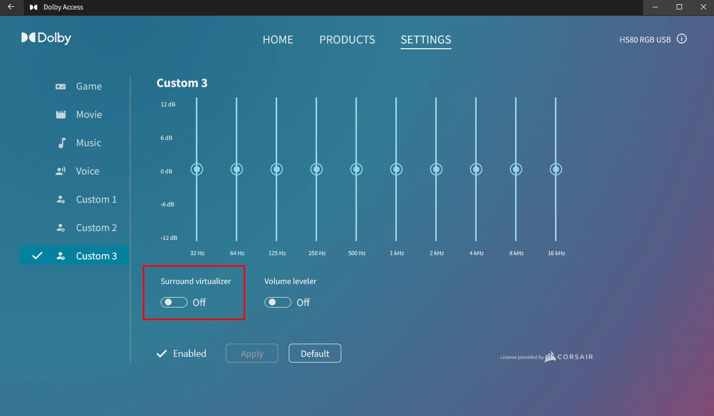Image resolution: width=714 pixels, height=416 pixels.
Task: Click the Surround virtualizer label
Action: tap(196, 281)
